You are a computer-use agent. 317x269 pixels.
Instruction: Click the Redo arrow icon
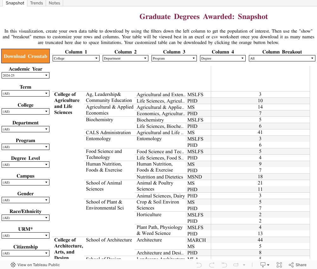212,265
